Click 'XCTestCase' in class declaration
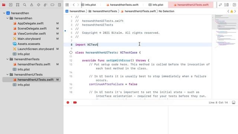238x134 pixels. pyautogui.click(x=129, y=52)
